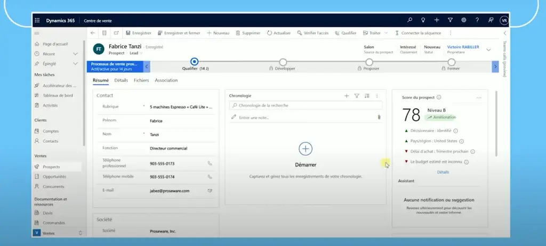Open the Dynamics 365 app launcher grid
Image resolution: width=546 pixels, height=246 pixels.
click(x=37, y=21)
